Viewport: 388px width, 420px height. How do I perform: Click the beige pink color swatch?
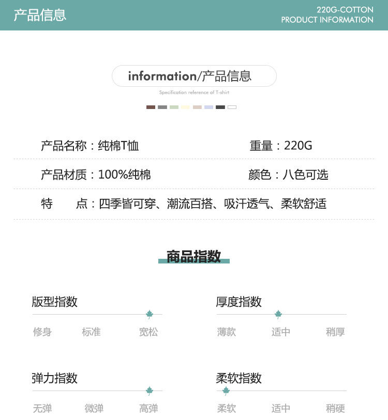point(197,107)
